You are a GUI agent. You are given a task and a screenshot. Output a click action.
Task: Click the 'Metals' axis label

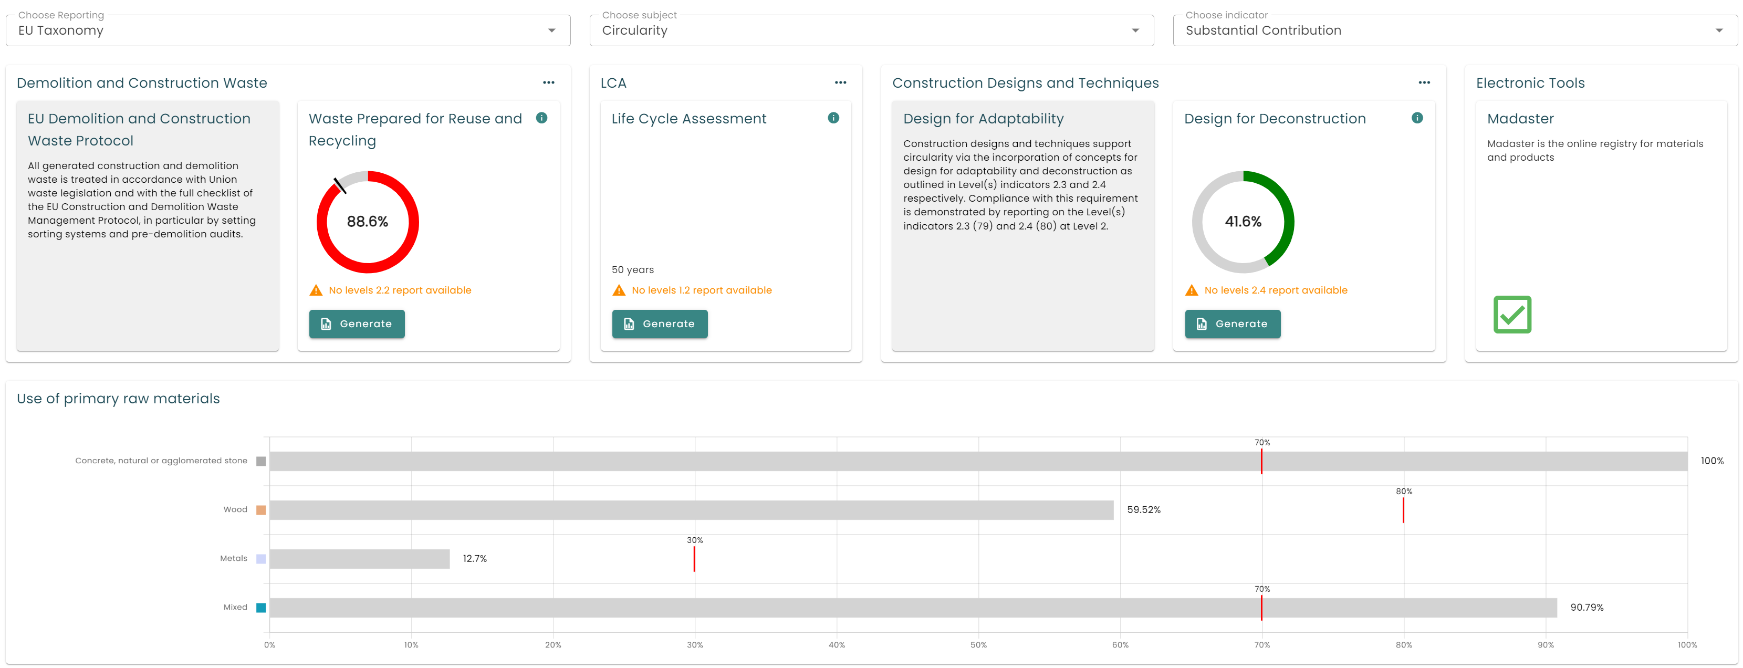tap(234, 558)
